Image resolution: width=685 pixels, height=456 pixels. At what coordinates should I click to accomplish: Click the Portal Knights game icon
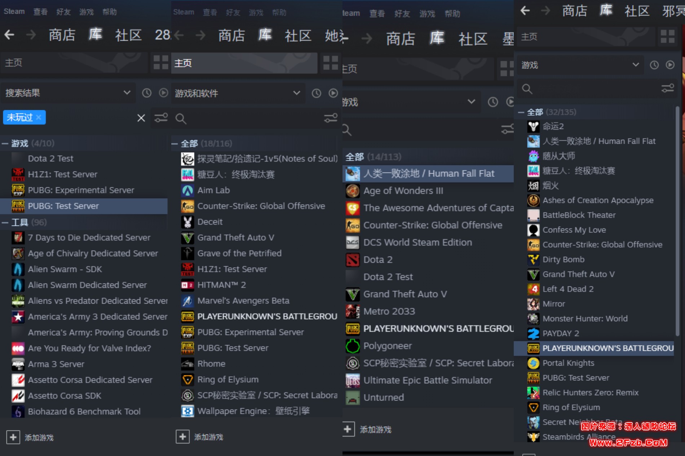[x=534, y=363]
